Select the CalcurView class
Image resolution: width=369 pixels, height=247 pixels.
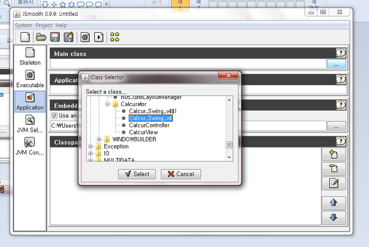(143, 132)
